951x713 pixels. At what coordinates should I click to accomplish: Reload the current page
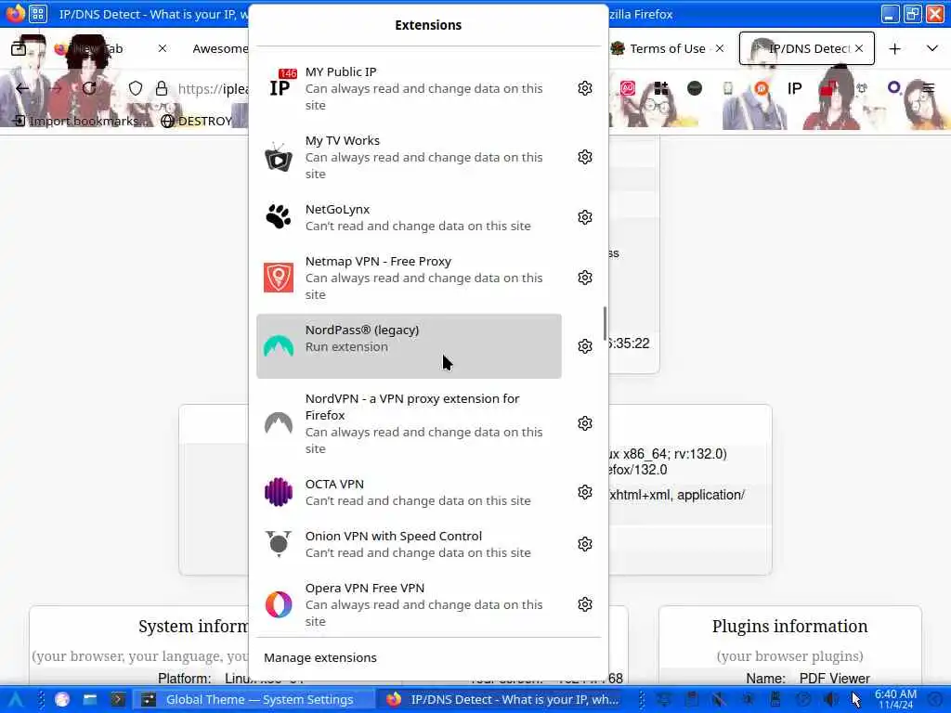(x=89, y=88)
